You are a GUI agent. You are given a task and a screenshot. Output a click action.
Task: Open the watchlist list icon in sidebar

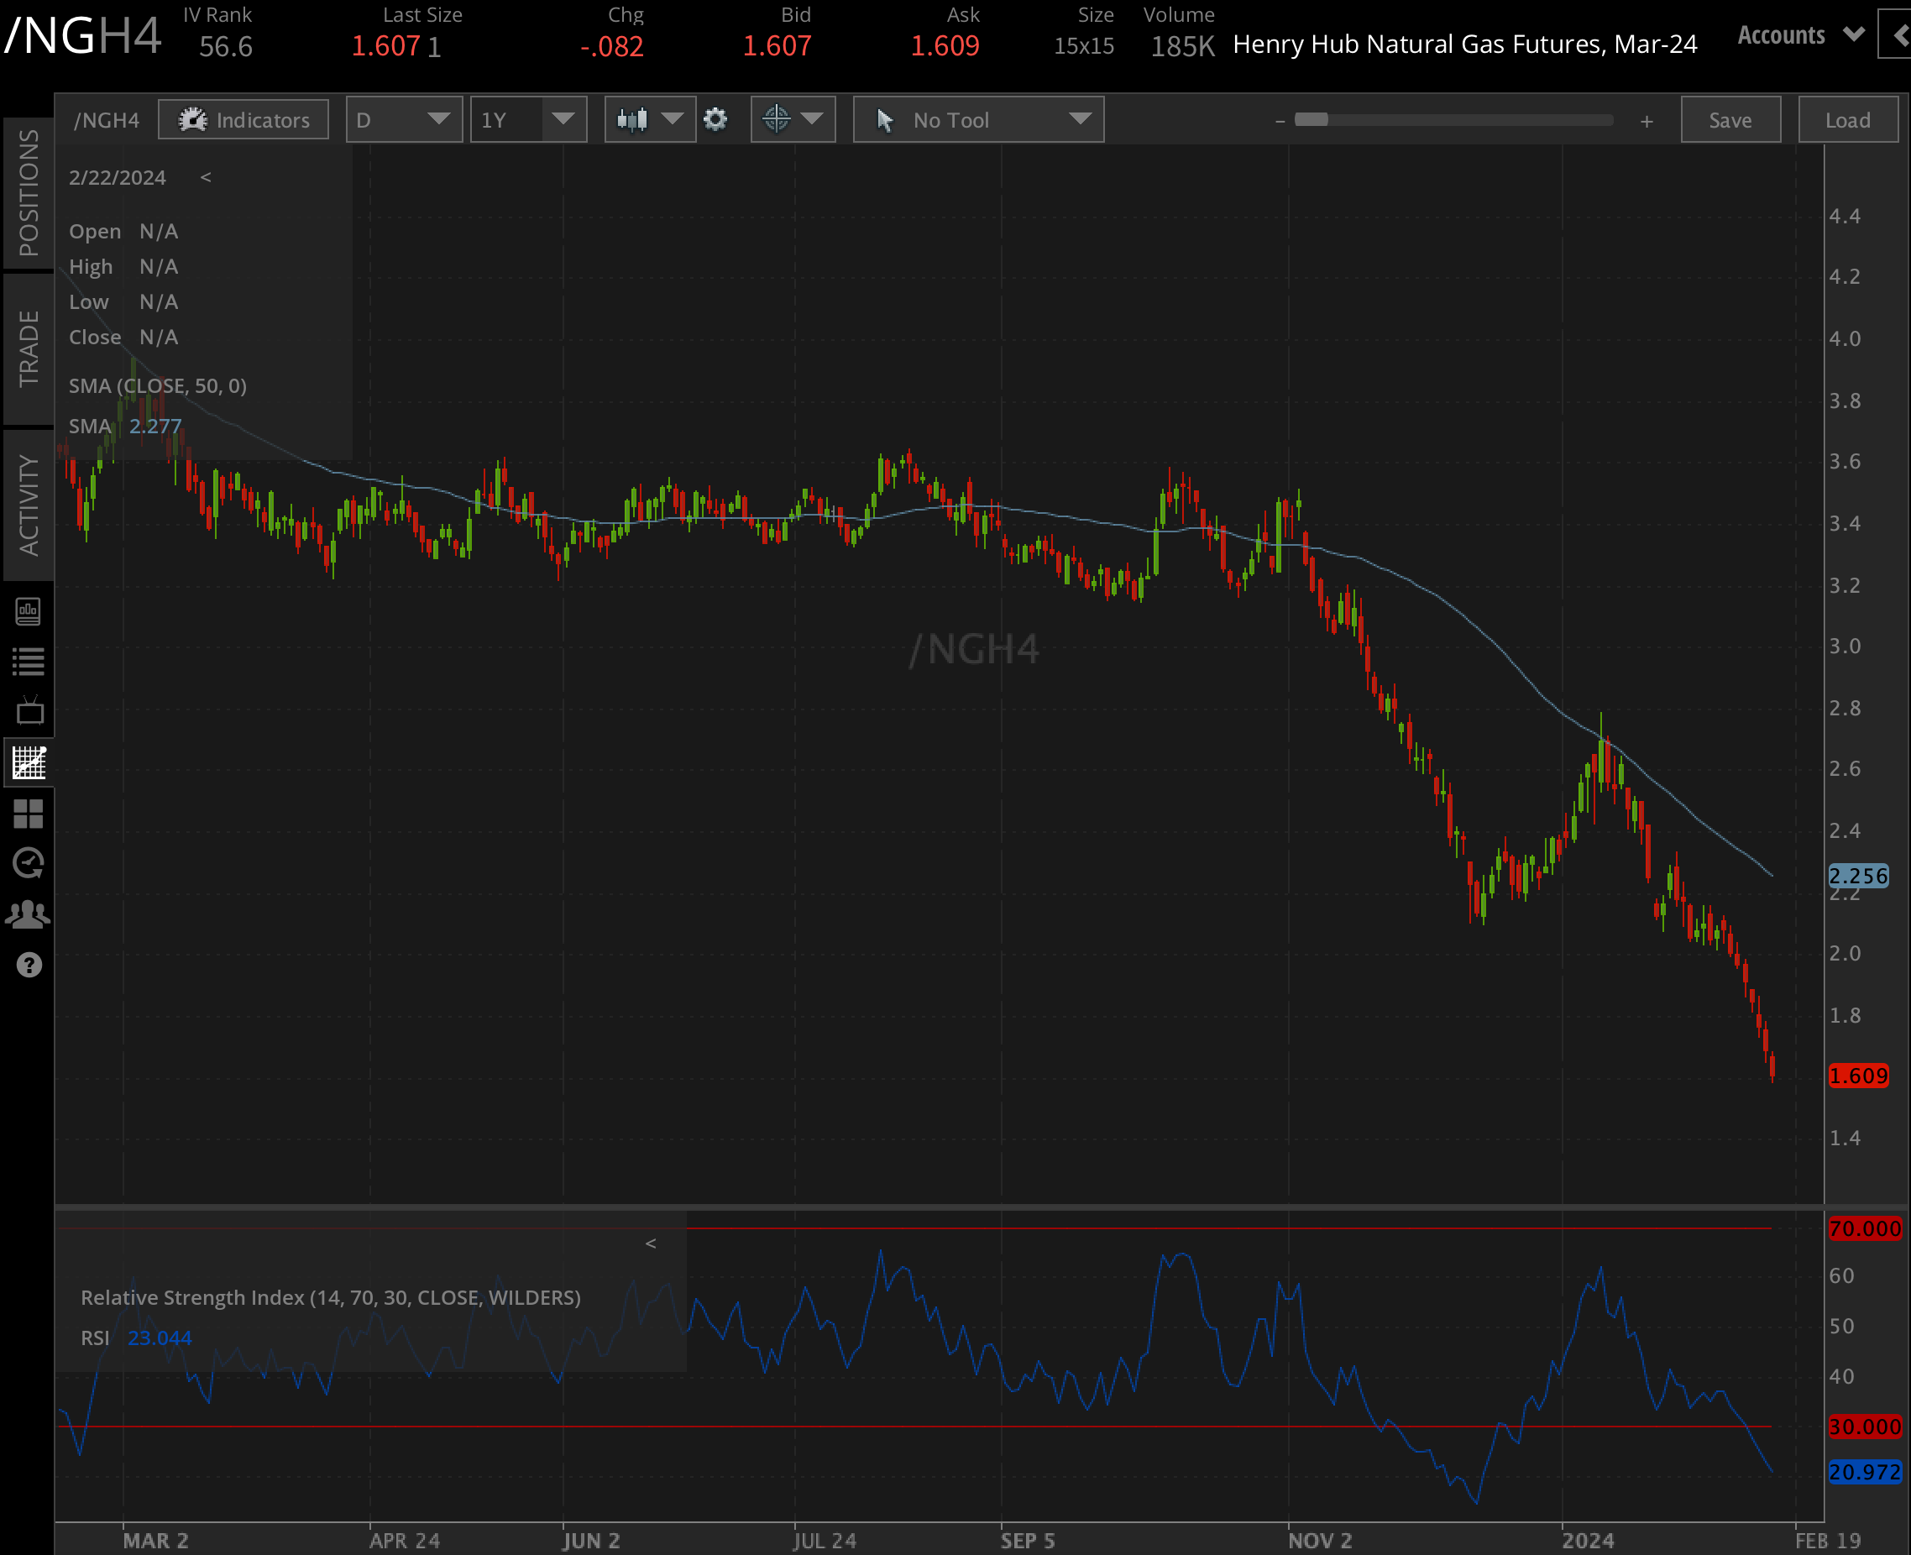pyautogui.click(x=29, y=662)
